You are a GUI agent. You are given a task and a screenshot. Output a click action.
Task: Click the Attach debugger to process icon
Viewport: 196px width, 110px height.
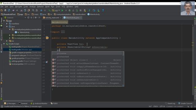77,10
